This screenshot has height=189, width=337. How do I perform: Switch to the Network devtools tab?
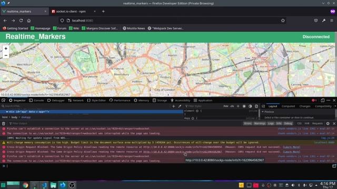(76, 100)
